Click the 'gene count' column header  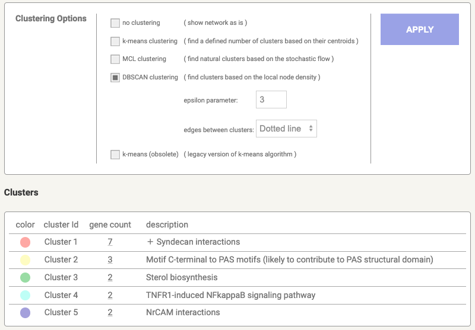coord(110,225)
